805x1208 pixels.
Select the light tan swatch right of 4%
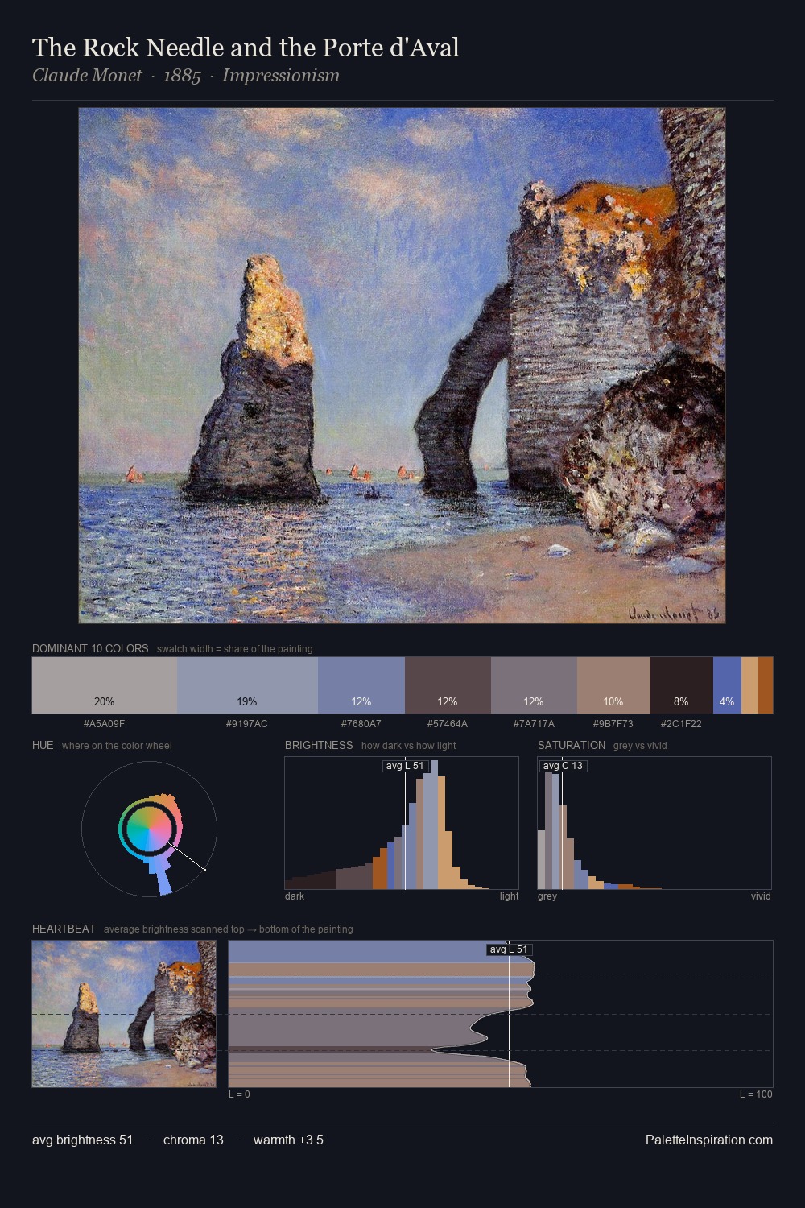pyautogui.click(x=749, y=685)
